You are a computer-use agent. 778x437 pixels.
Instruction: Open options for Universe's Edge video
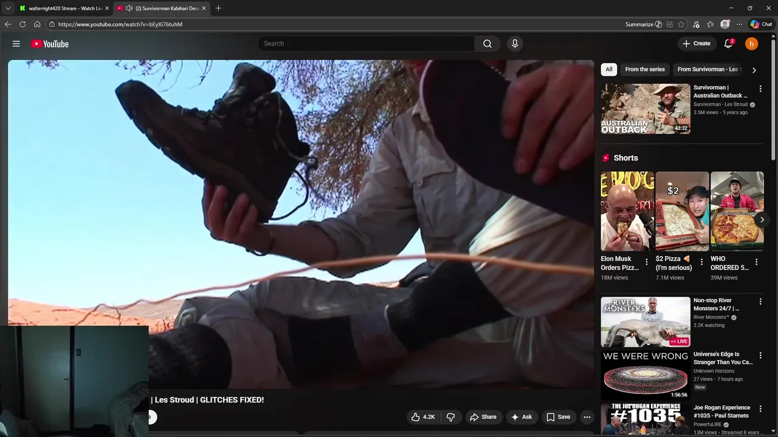coord(760,355)
